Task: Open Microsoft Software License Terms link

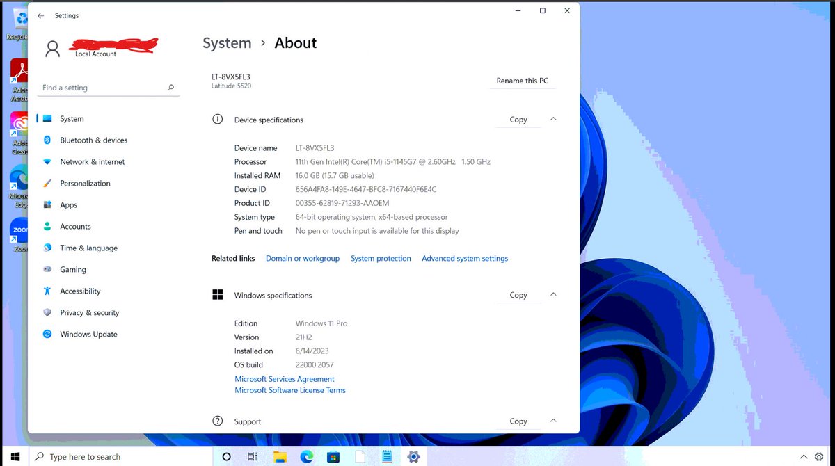Action: [290, 390]
